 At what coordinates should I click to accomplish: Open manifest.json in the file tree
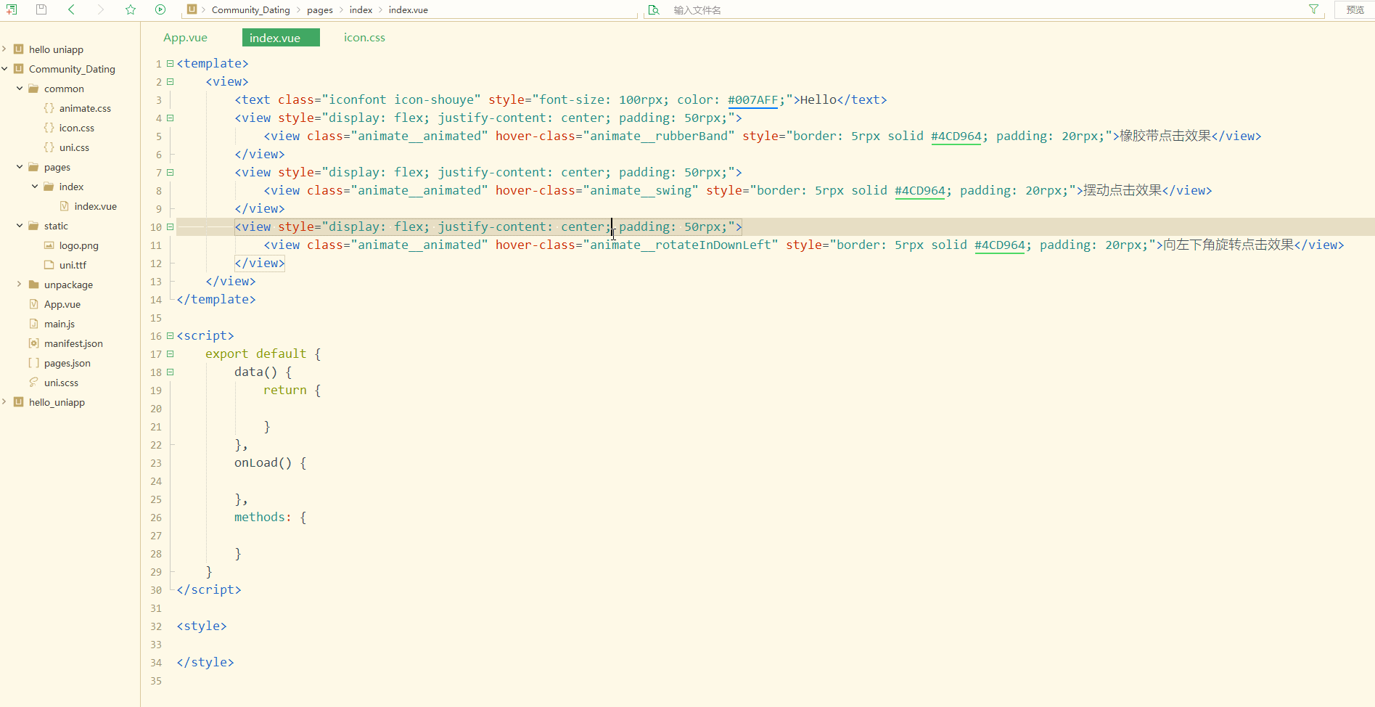point(73,343)
